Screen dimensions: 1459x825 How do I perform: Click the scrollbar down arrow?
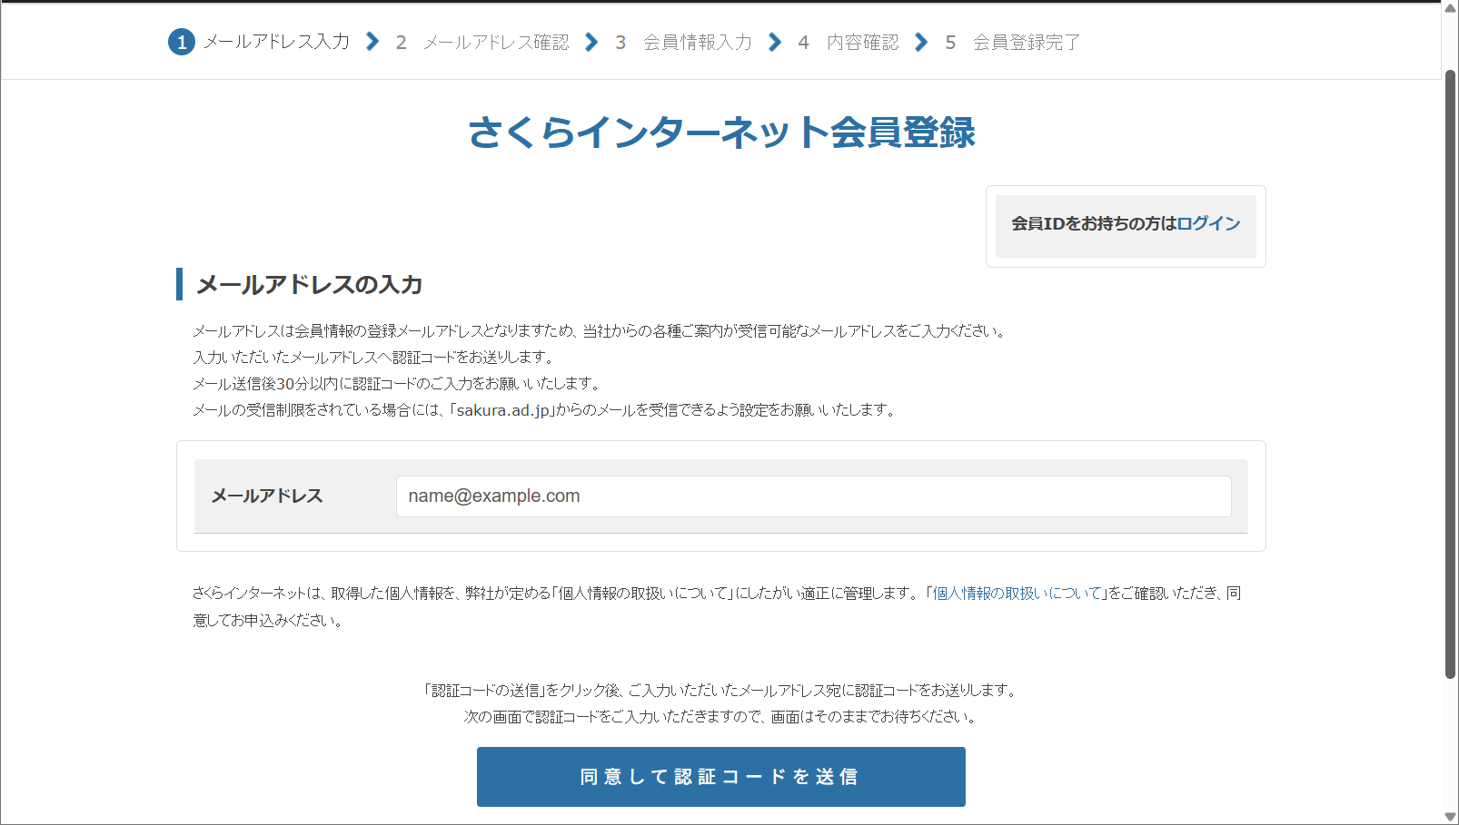click(x=1450, y=817)
